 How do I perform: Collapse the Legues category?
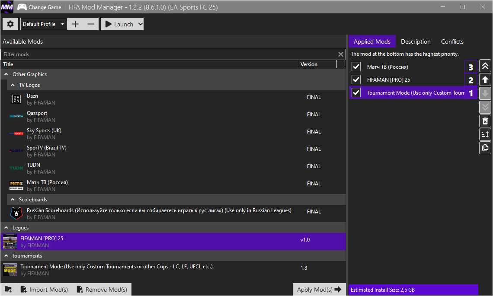point(6,227)
